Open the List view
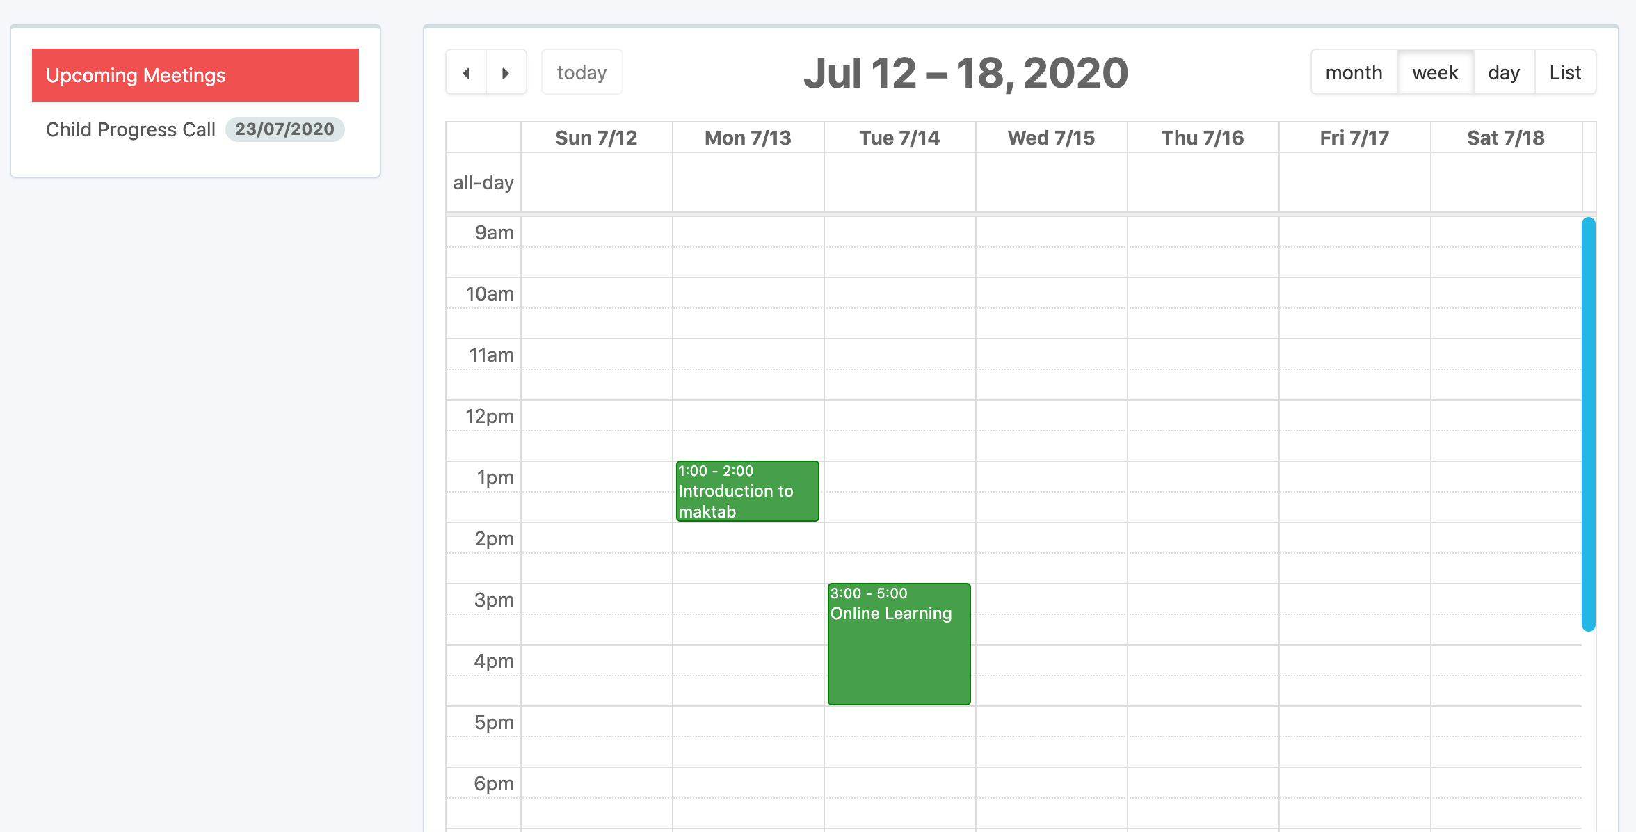Screen dimensions: 1636x832 pos(1565,72)
